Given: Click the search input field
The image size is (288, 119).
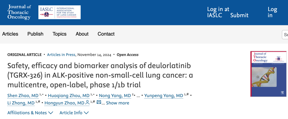Looking at the screenshot, I should [285, 34].
